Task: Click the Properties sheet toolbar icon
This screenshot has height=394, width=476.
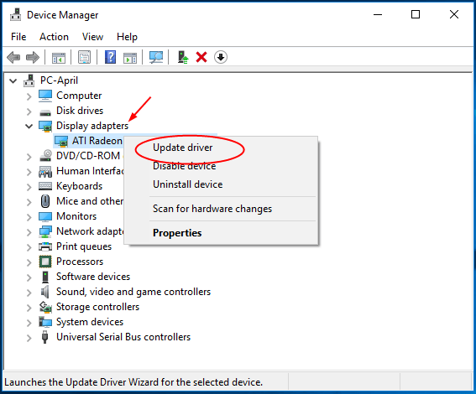Action: (x=84, y=57)
